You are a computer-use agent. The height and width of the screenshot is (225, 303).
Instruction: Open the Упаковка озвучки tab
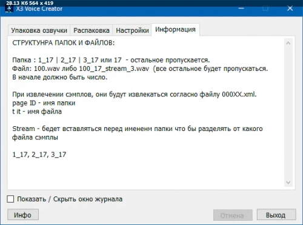tap(39, 30)
